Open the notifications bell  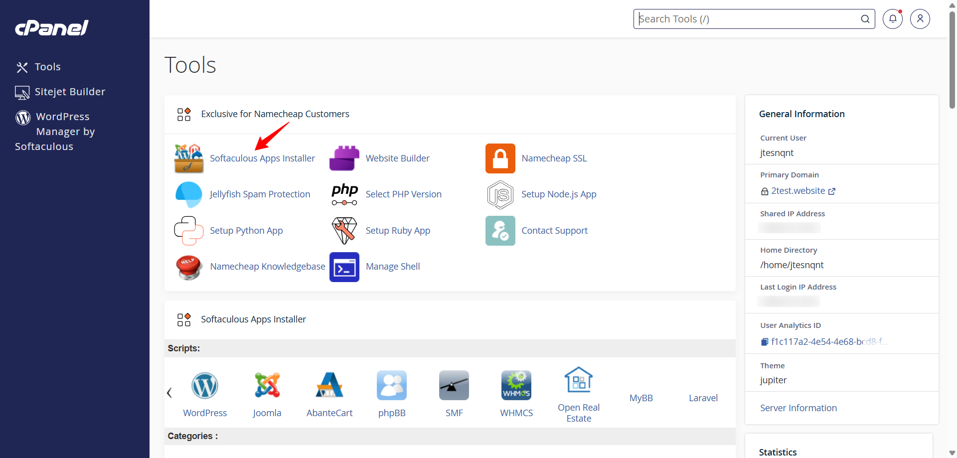click(x=893, y=19)
